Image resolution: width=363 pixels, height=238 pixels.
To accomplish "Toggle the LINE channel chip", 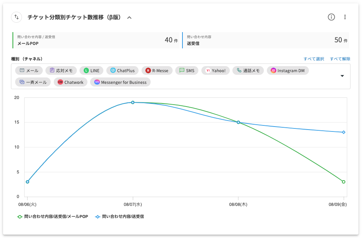I will (x=92, y=71).
